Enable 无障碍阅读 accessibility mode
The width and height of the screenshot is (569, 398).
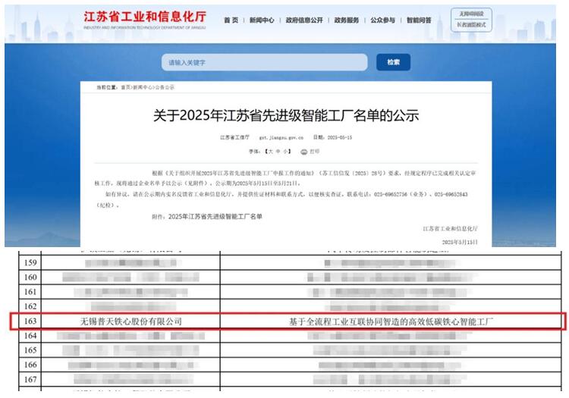coord(474,14)
